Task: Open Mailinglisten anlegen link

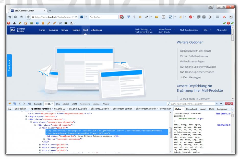Action: (x=192, y=61)
